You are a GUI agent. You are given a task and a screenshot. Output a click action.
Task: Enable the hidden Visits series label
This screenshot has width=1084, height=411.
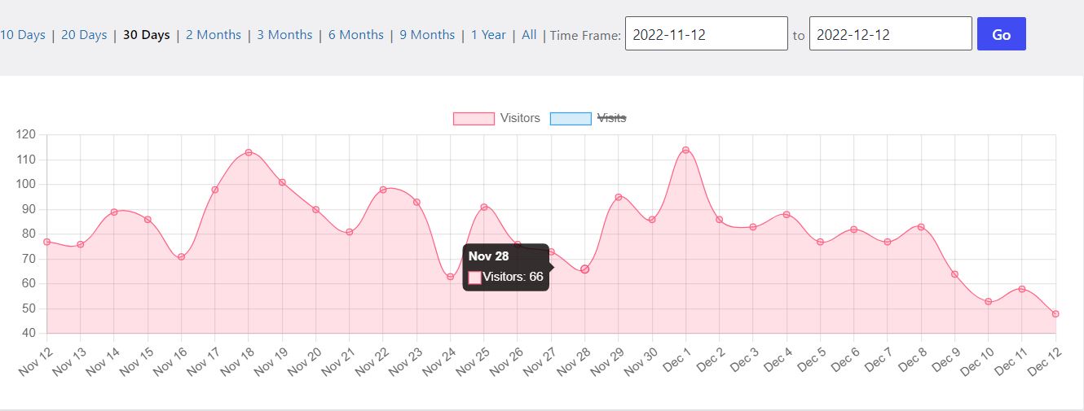[x=612, y=118]
